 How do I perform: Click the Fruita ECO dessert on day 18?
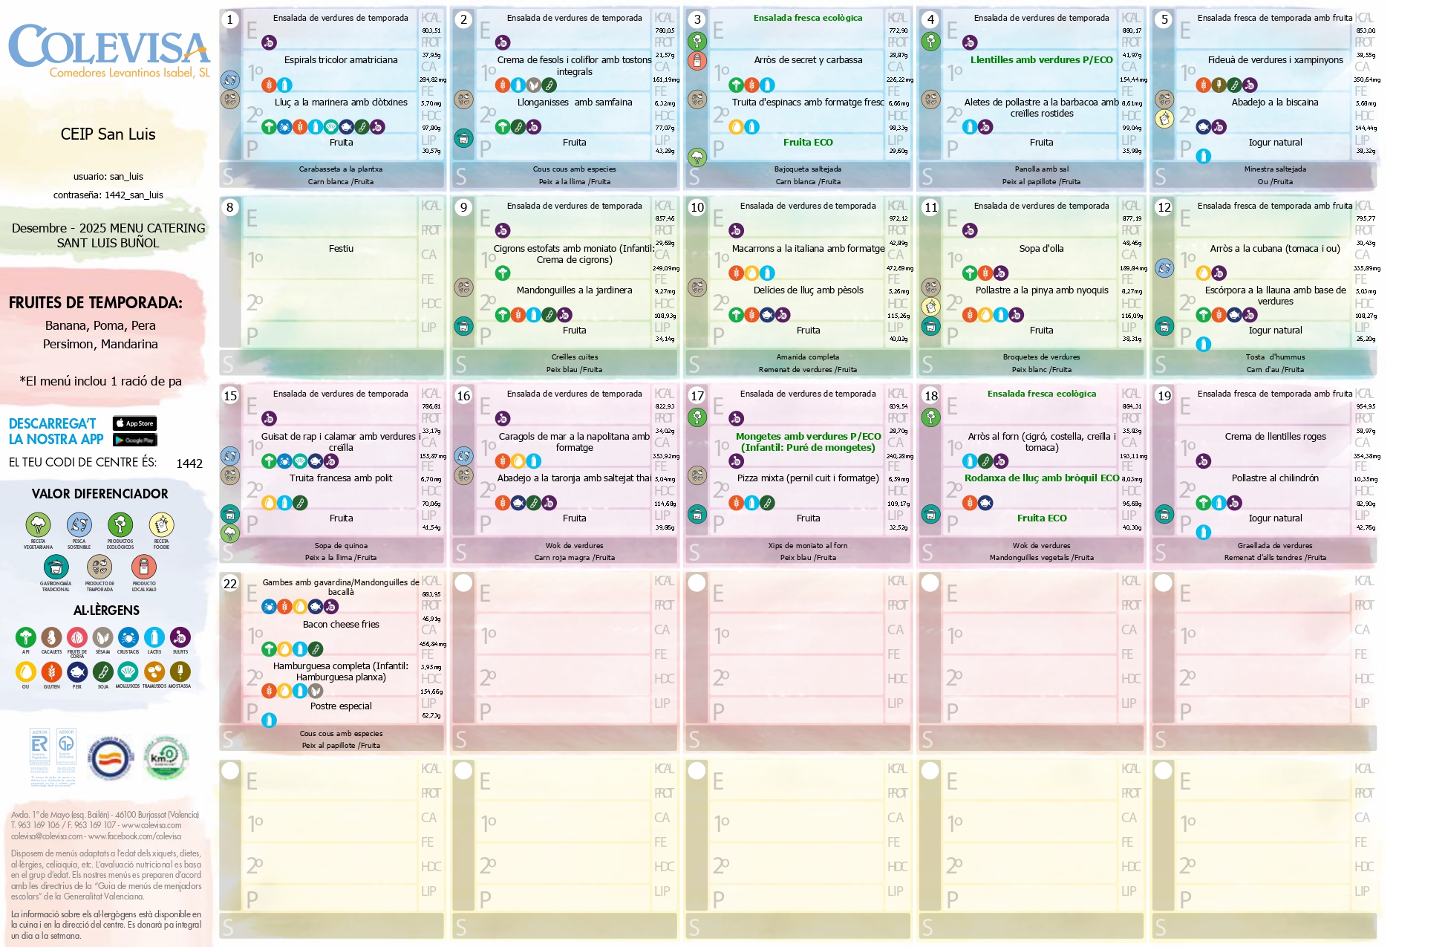[1041, 518]
